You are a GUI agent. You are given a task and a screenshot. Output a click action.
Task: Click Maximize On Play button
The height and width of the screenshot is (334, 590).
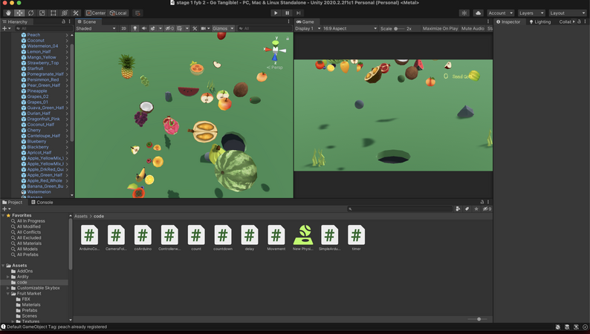click(440, 28)
